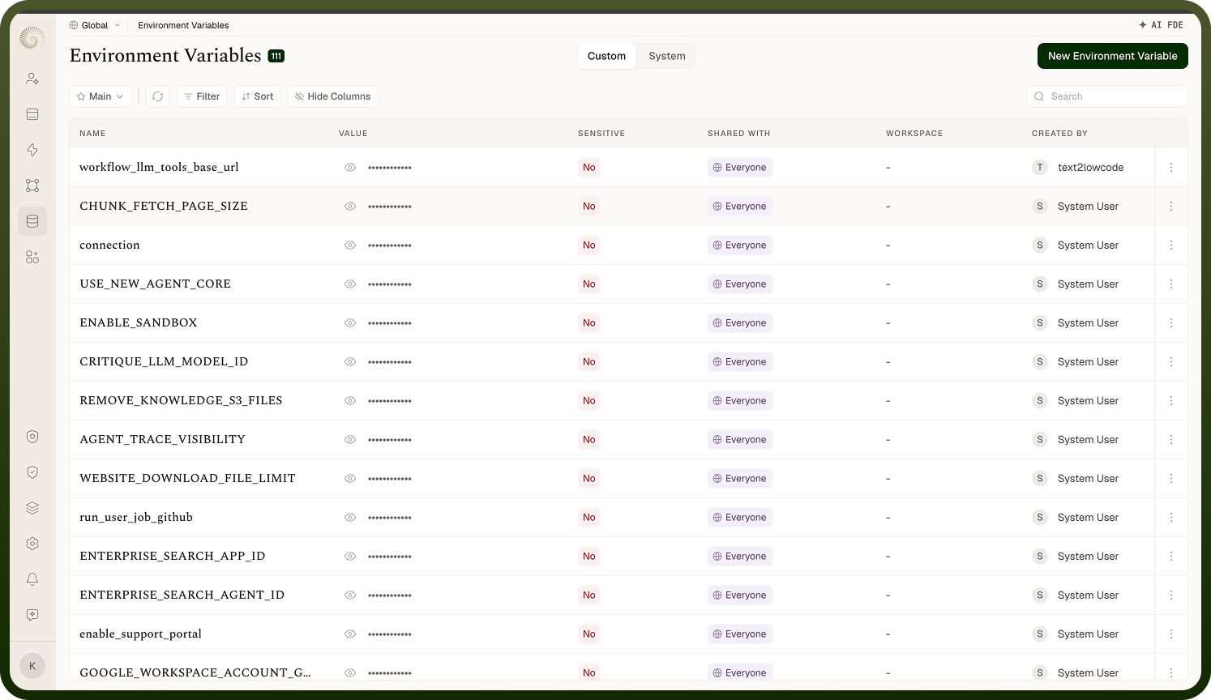Open the shield checkmark sidebar icon
The height and width of the screenshot is (700, 1211).
point(32,472)
